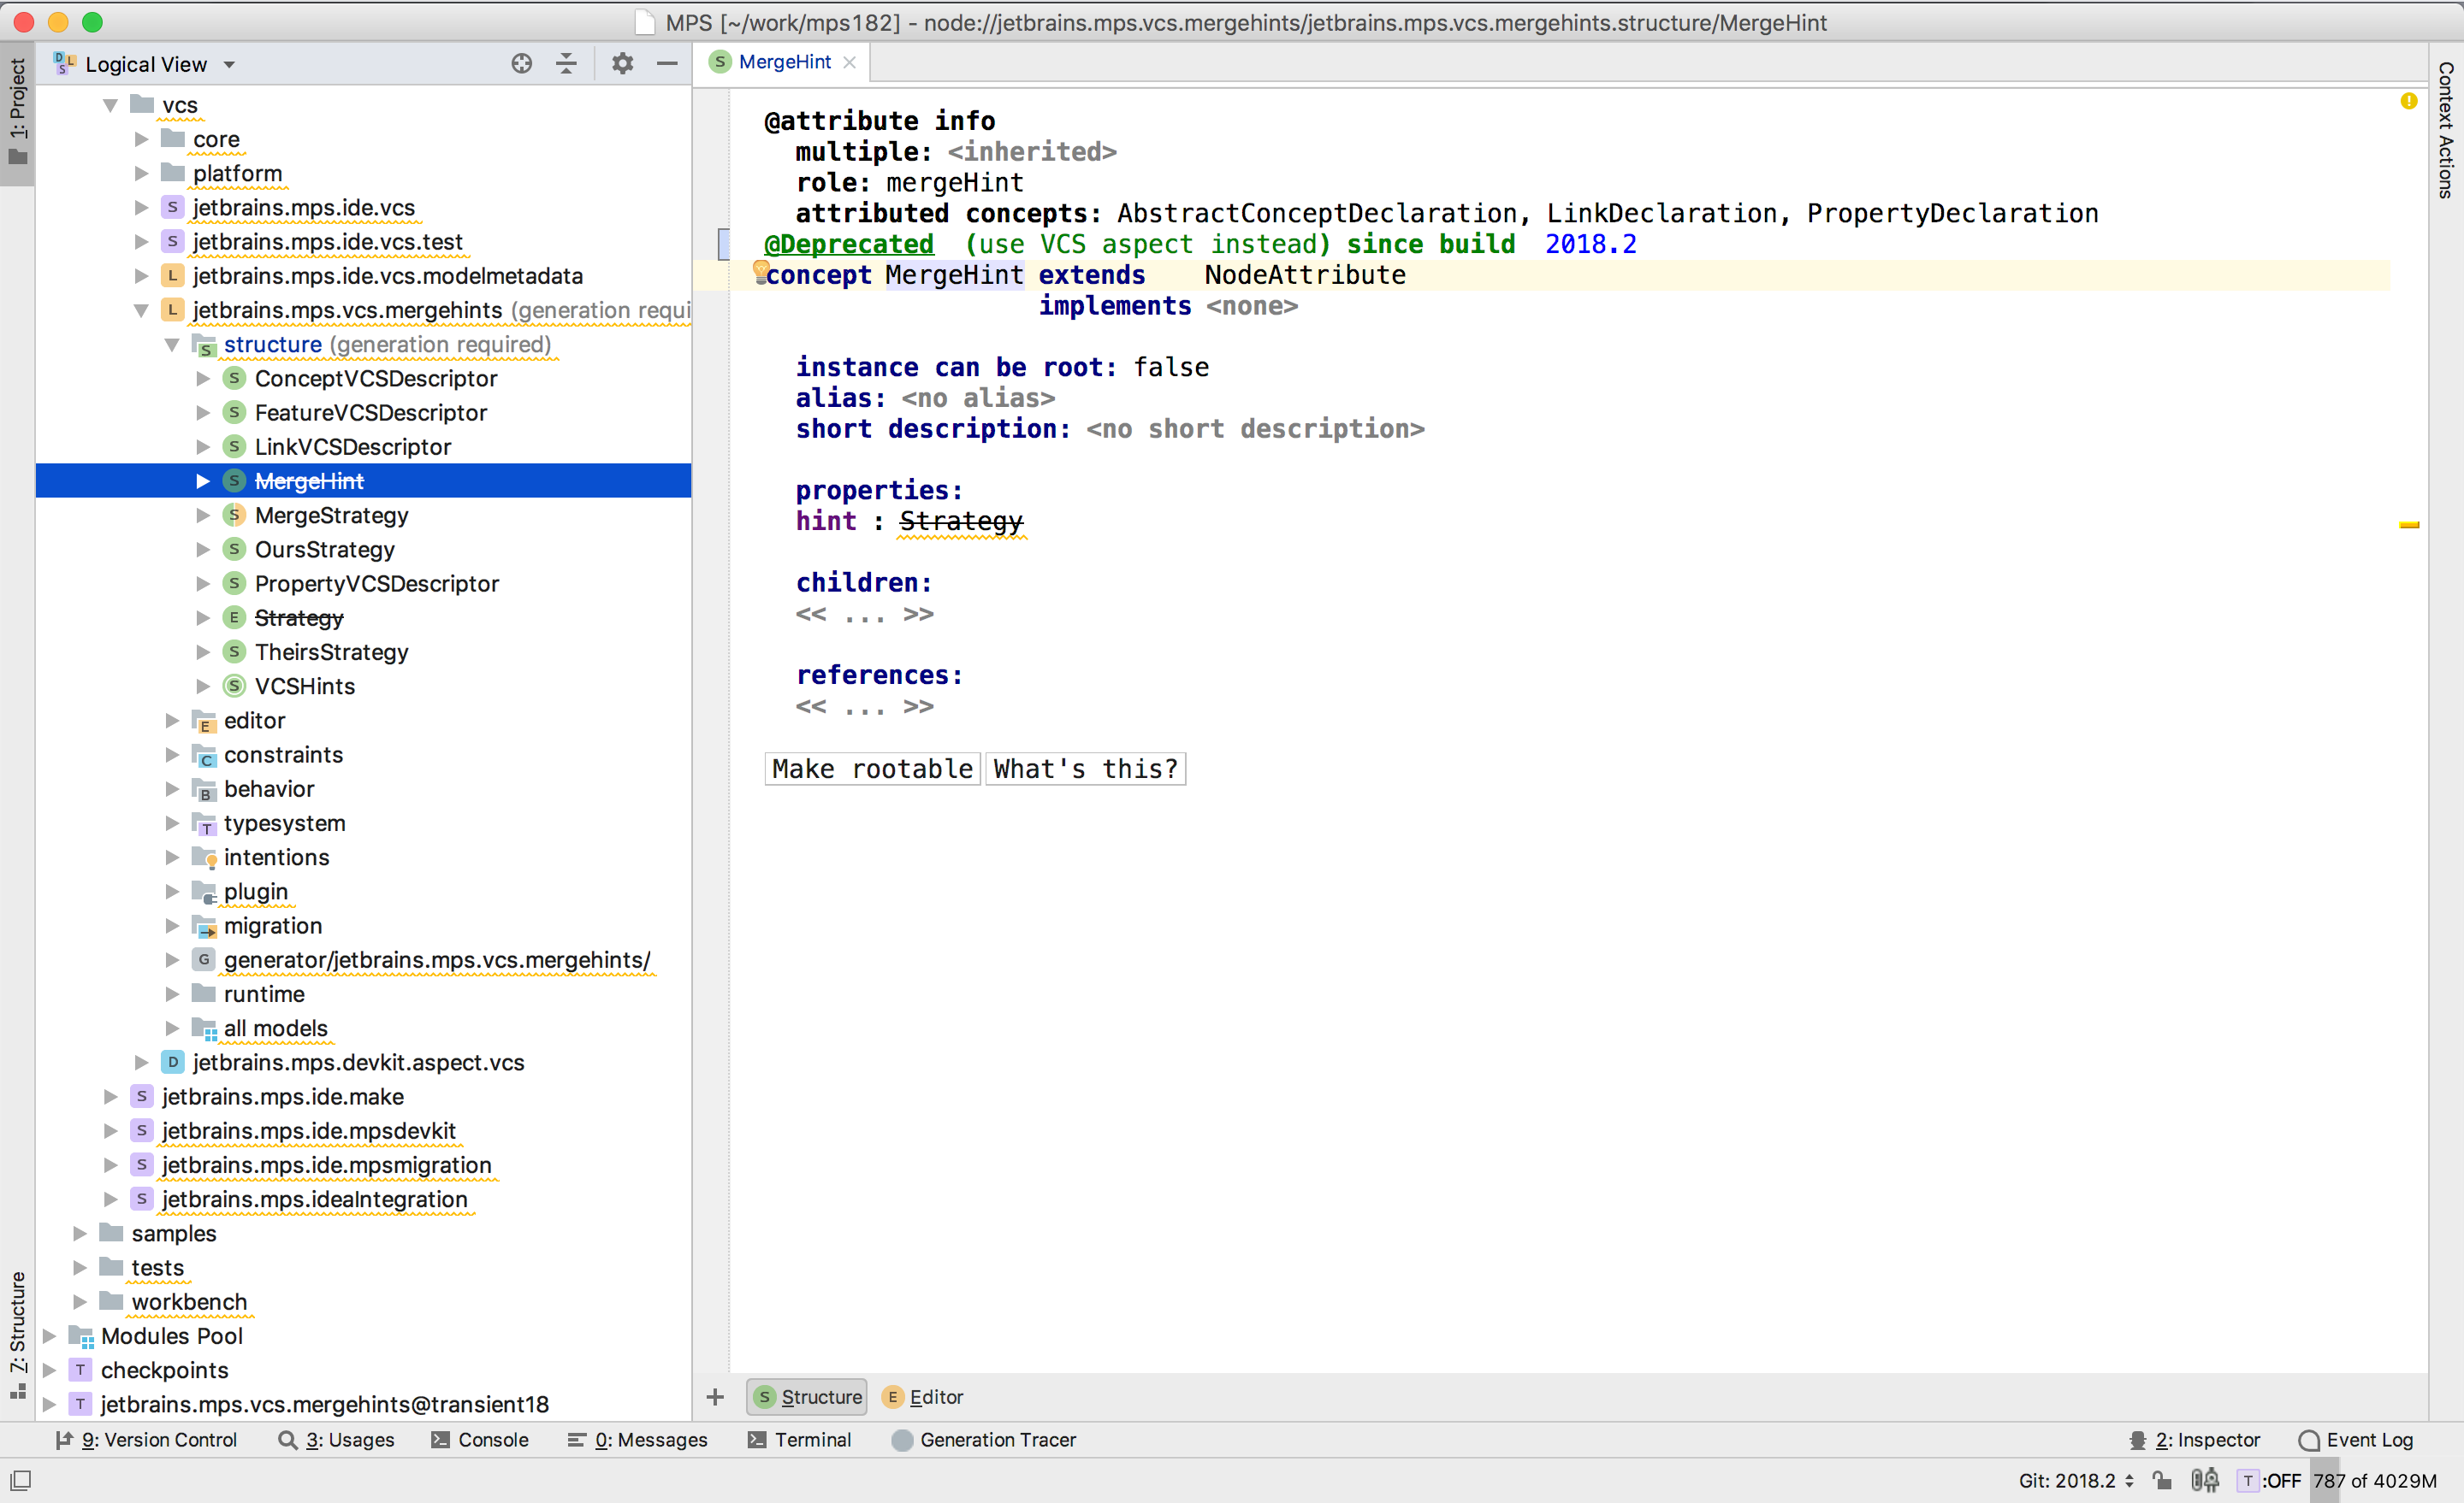Open the 9: Version Control tool window
2464x1503 pixels.
[147, 1439]
